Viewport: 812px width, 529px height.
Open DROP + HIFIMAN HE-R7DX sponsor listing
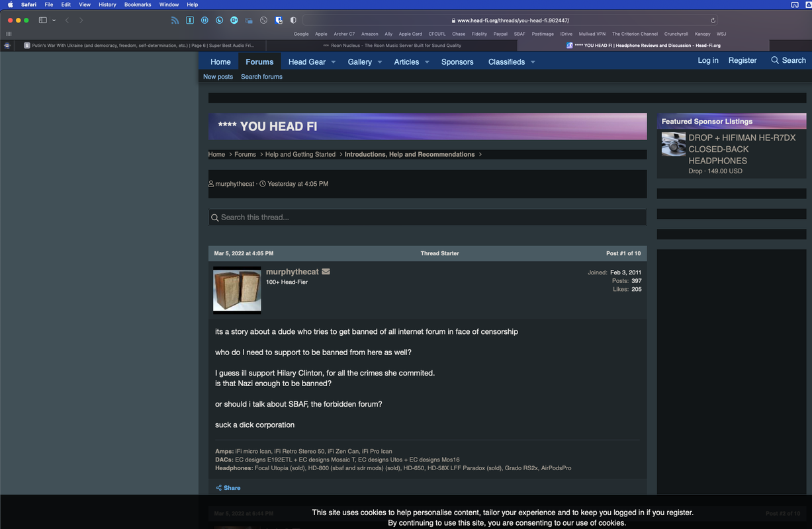[742, 149]
